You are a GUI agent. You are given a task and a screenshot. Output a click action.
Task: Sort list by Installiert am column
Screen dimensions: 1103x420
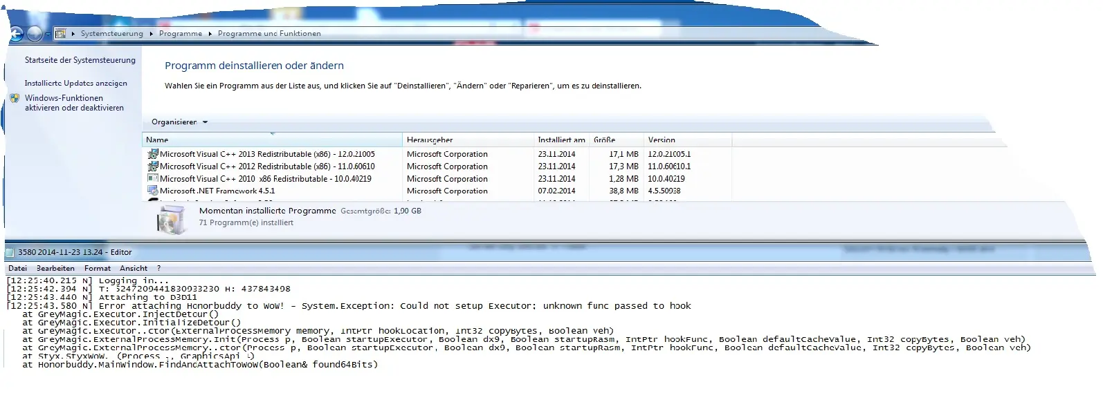(x=562, y=140)
